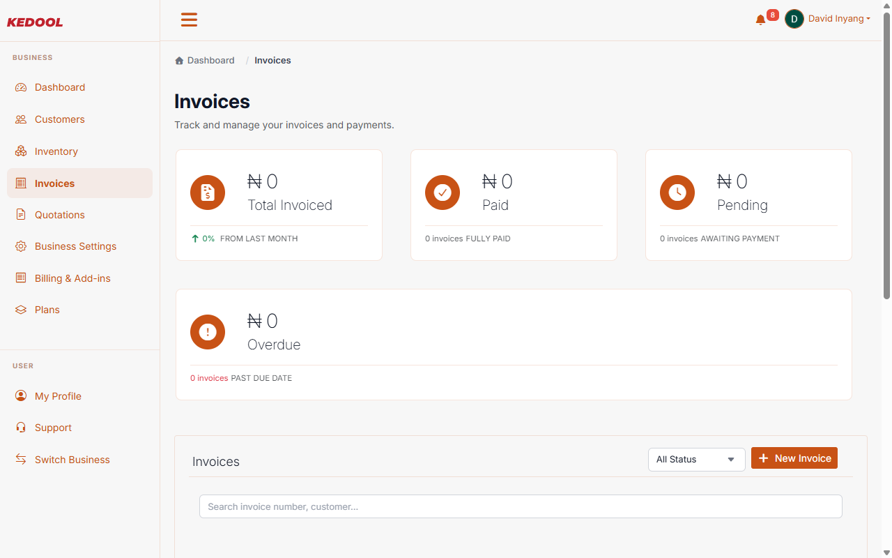Click the Dashboard gauge icon in sidebar
Screen dimensions: 892x558
pos(21,87)
